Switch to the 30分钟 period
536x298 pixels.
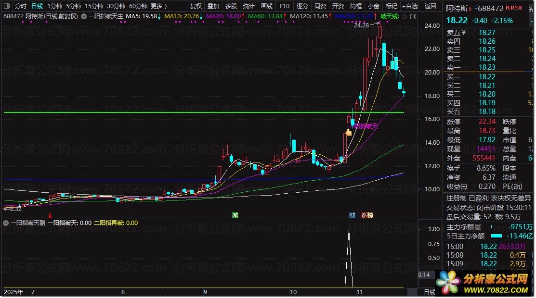(x=116, y=6)
